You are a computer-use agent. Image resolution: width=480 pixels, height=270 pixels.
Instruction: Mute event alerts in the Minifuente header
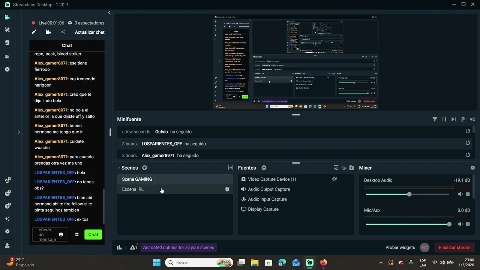point(463,119)
